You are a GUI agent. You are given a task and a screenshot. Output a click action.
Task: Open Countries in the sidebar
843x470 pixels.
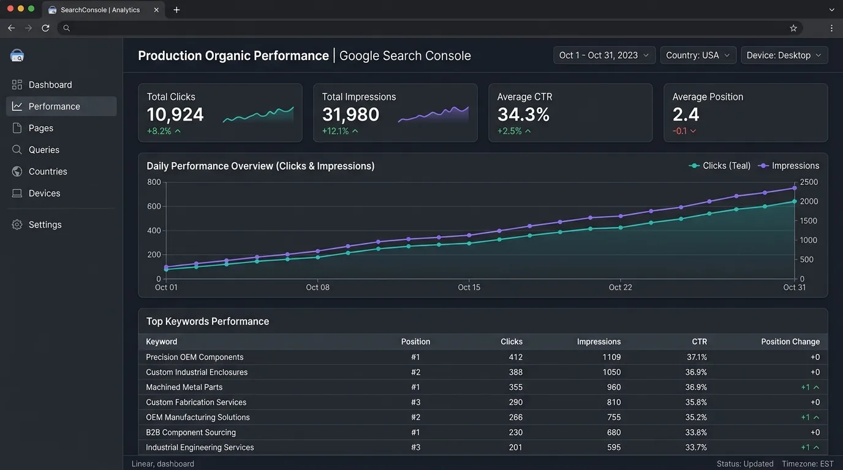pyautogui.click(x=61, y=172)
